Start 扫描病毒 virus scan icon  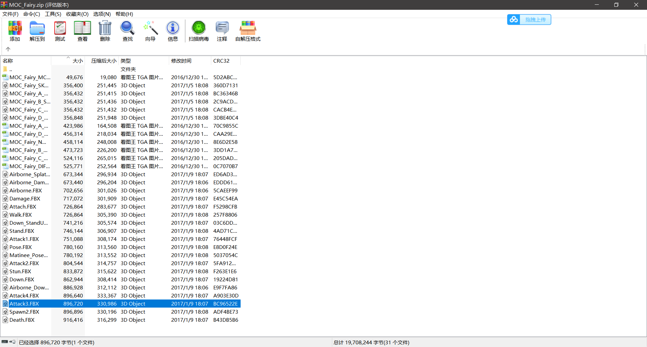click(x=199, y=31)
